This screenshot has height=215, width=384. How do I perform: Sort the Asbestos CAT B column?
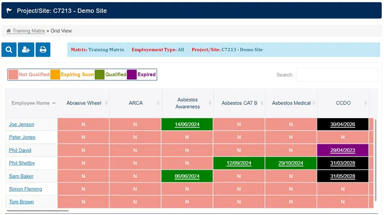click(262, 103)
